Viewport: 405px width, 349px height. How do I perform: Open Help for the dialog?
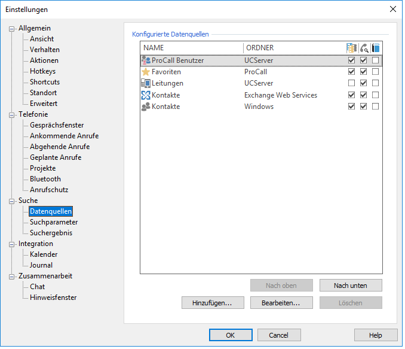(x=376, y=335)
